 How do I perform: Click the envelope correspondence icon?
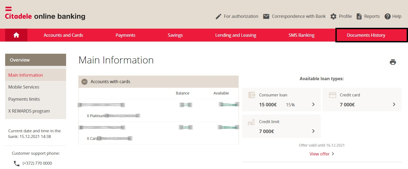point(266,16)
